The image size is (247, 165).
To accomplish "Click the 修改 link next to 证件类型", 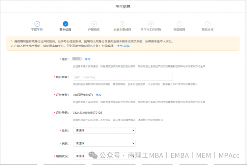I will [x=98, y=95].
